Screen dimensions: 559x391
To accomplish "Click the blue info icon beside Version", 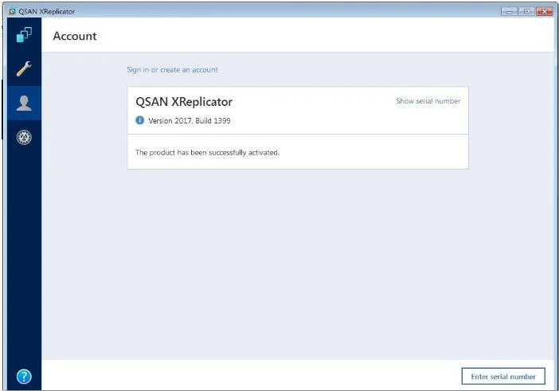I will point(140,120).
